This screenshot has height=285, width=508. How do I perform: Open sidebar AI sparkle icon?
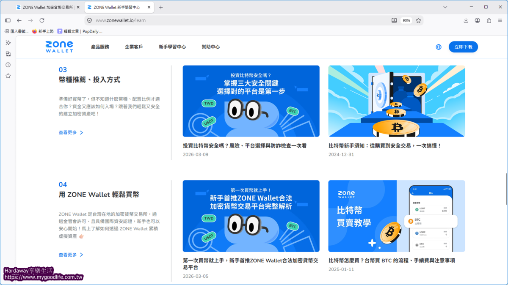click(x=8, y=43)
